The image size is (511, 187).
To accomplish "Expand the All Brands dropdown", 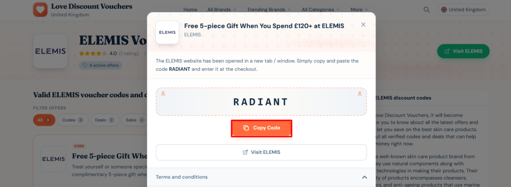I will pos(222,10).
